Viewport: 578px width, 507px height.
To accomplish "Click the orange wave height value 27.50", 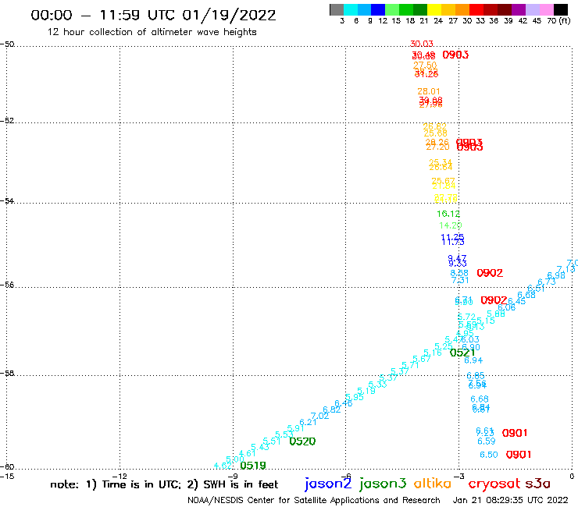I will tap(425, 65).
